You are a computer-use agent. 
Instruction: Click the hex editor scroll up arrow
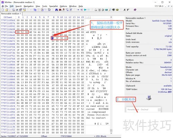click(x=111, y=17)
